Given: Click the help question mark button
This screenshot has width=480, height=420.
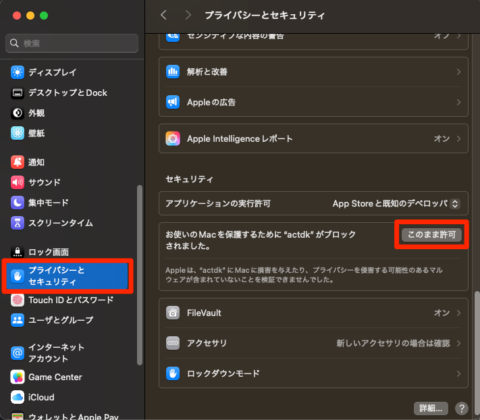Looking at the screenshot, I should [462, 408].
